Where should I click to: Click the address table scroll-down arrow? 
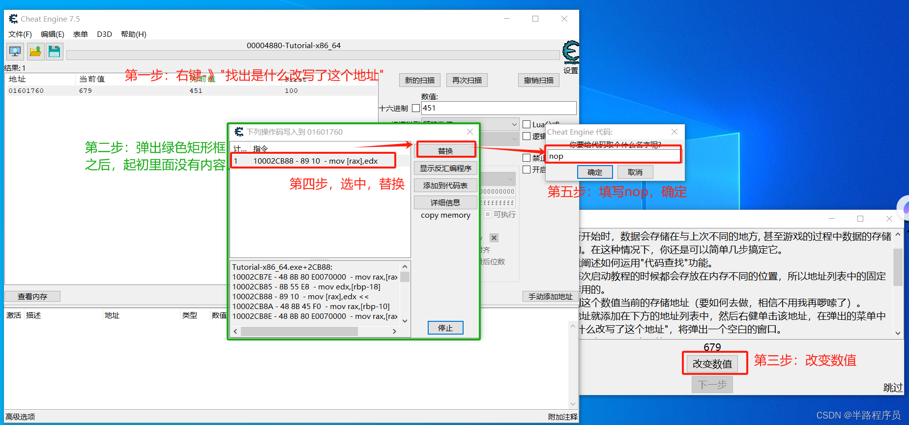click(573, 404)
